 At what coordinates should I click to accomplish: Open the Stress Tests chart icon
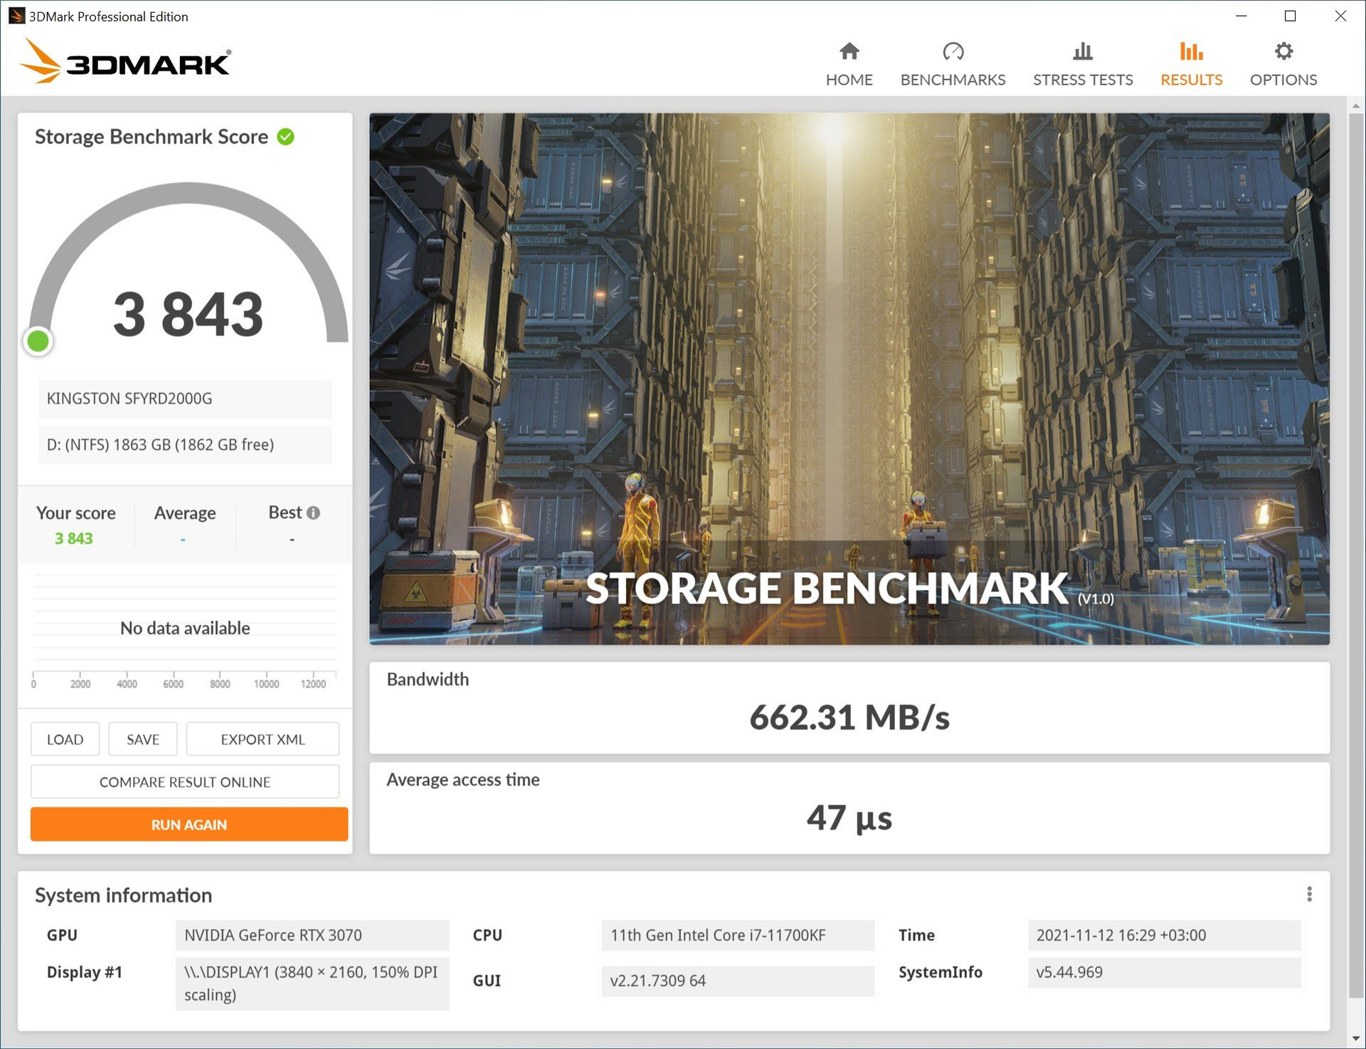point(1082,51)
